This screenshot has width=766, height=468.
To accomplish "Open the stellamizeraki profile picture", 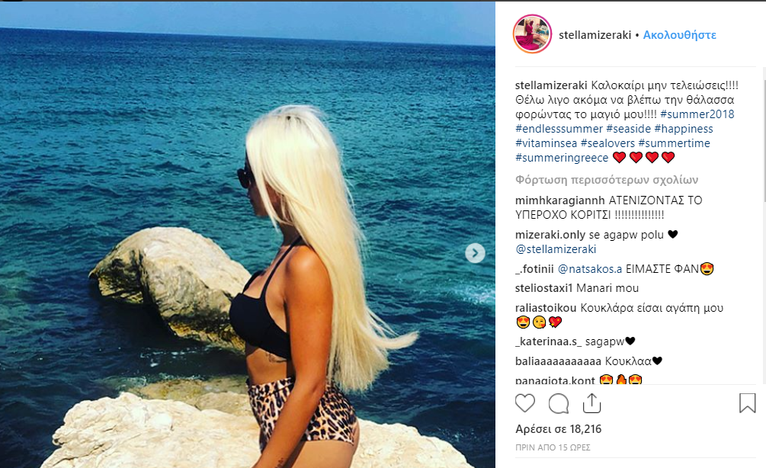I will coord(533,34).
